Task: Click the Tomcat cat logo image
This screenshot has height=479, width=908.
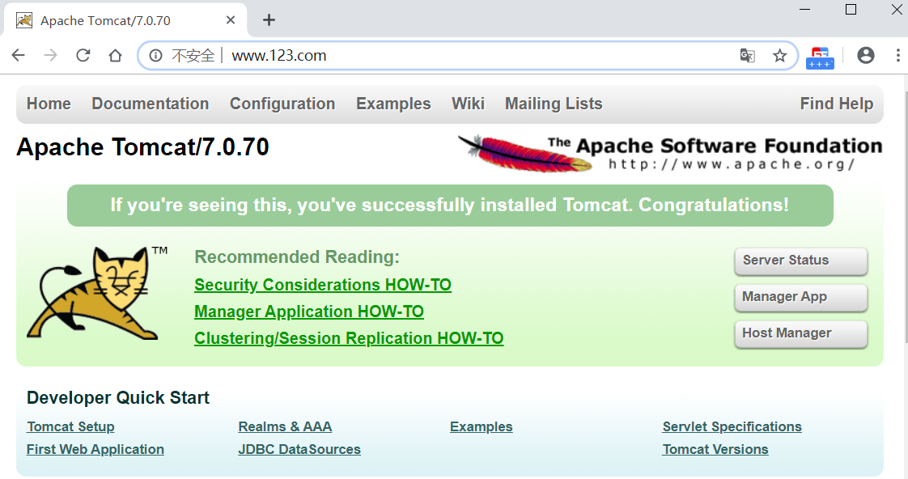Action: (x=97, y=292)
